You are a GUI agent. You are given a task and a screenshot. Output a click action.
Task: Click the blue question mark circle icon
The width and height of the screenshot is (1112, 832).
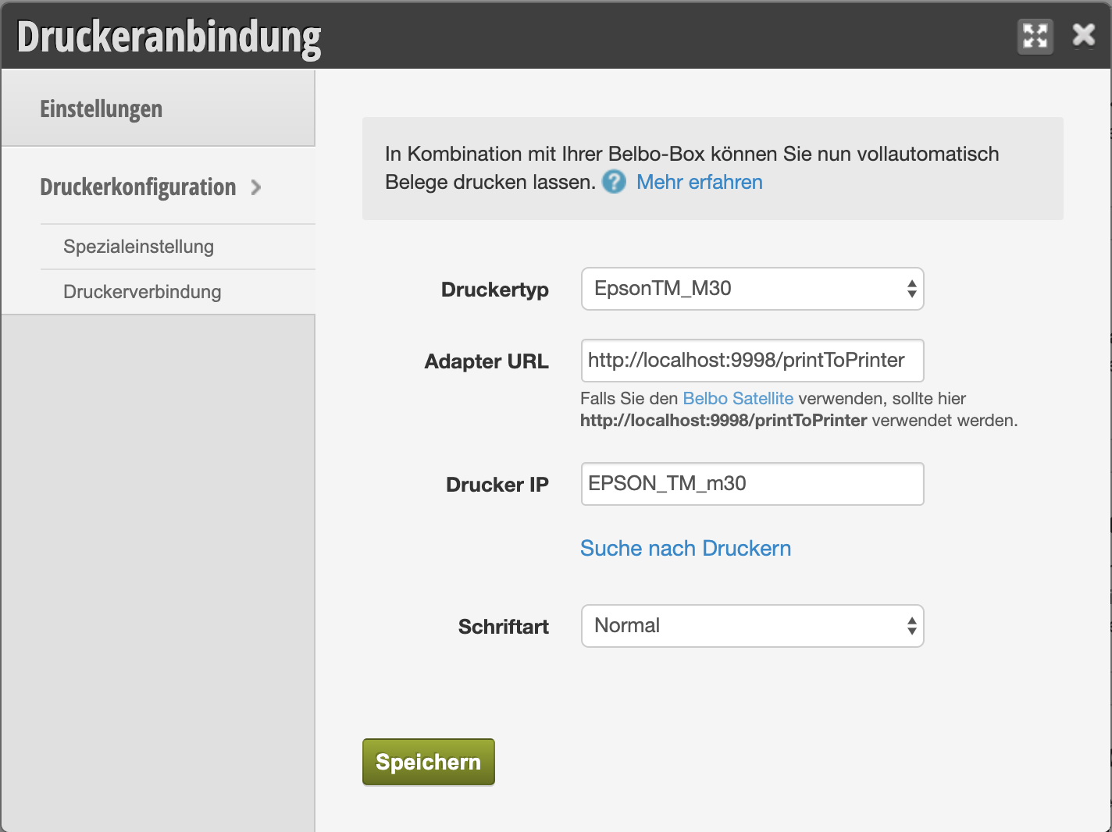(x=614, y=182)
